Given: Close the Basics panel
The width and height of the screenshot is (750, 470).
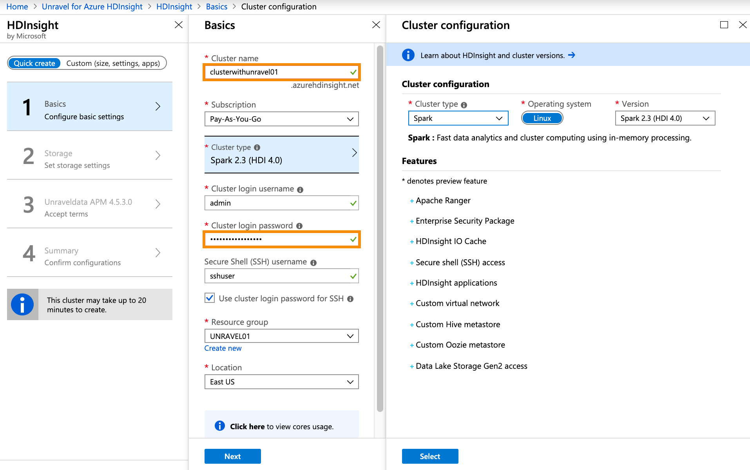Looking at the screenshot, I should [x=376, y=25].
